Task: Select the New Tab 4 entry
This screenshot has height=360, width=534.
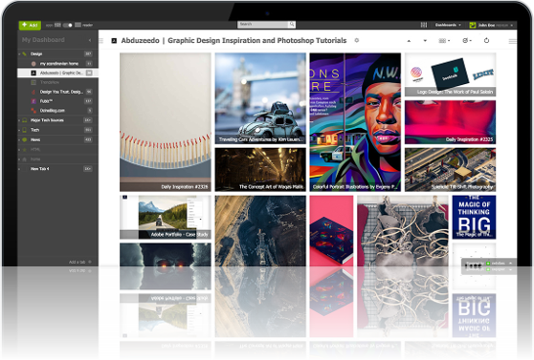Action: pos(39,169)
